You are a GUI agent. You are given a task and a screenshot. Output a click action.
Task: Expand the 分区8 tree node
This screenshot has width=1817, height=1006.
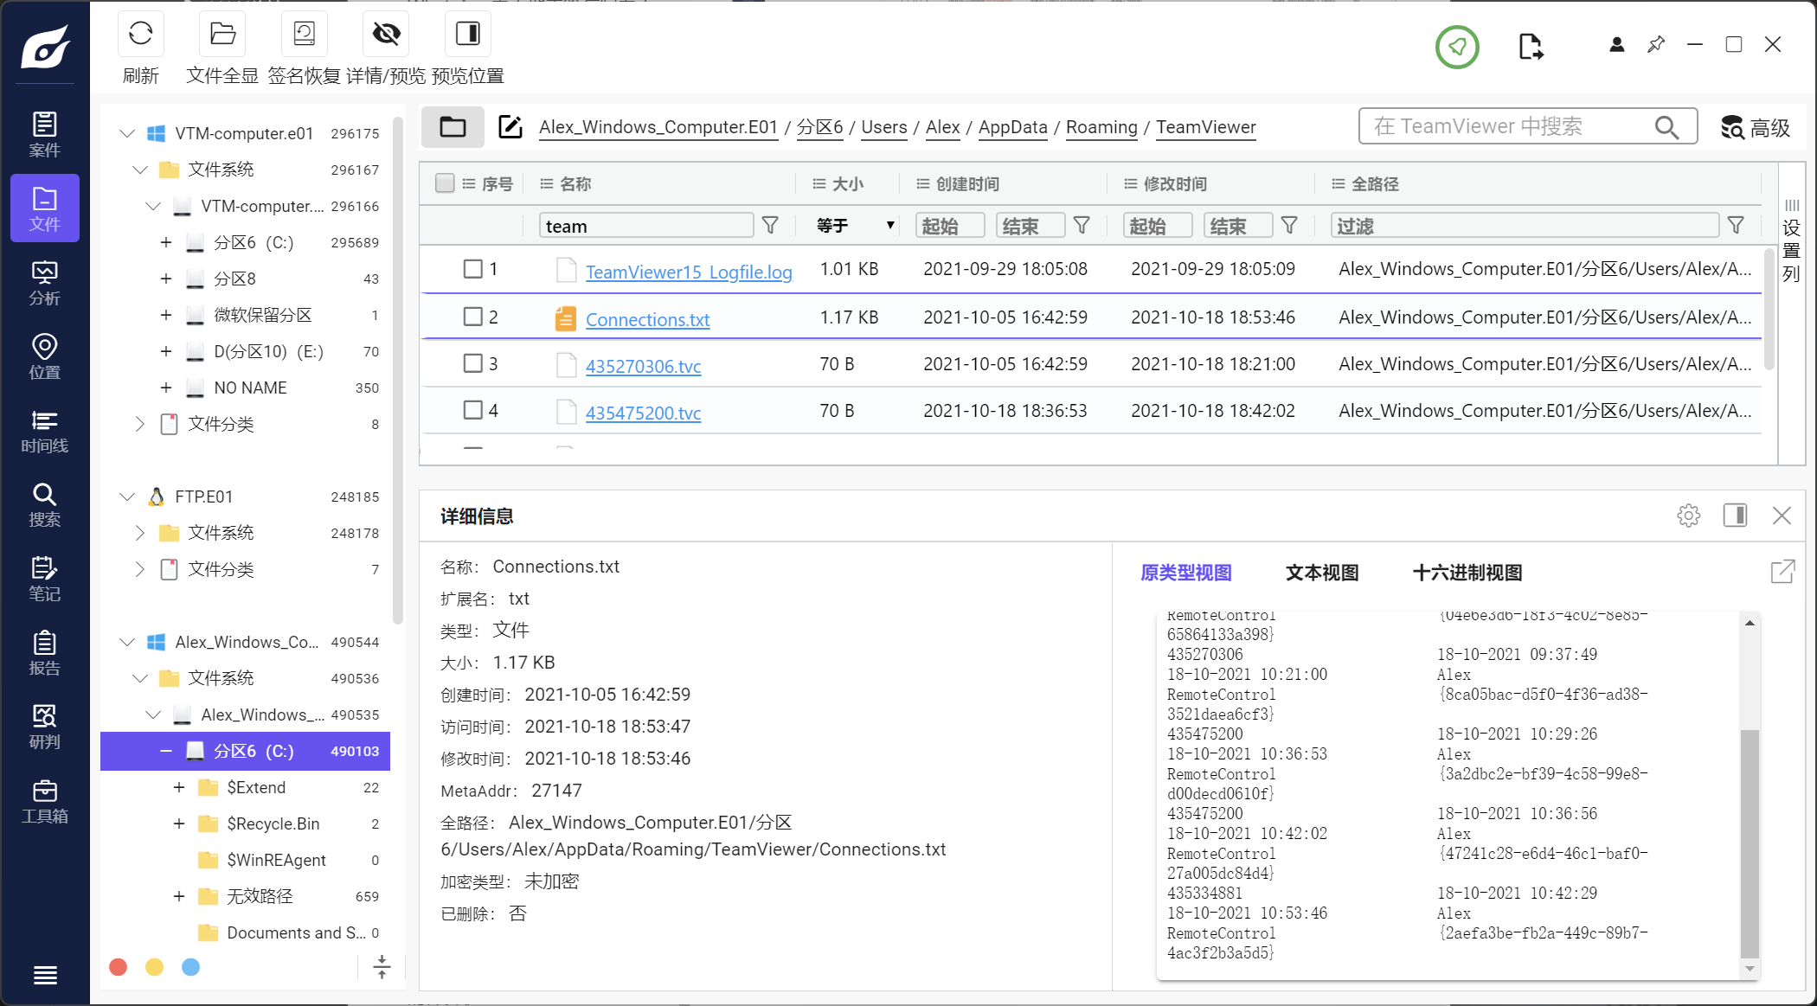(165, 279)
